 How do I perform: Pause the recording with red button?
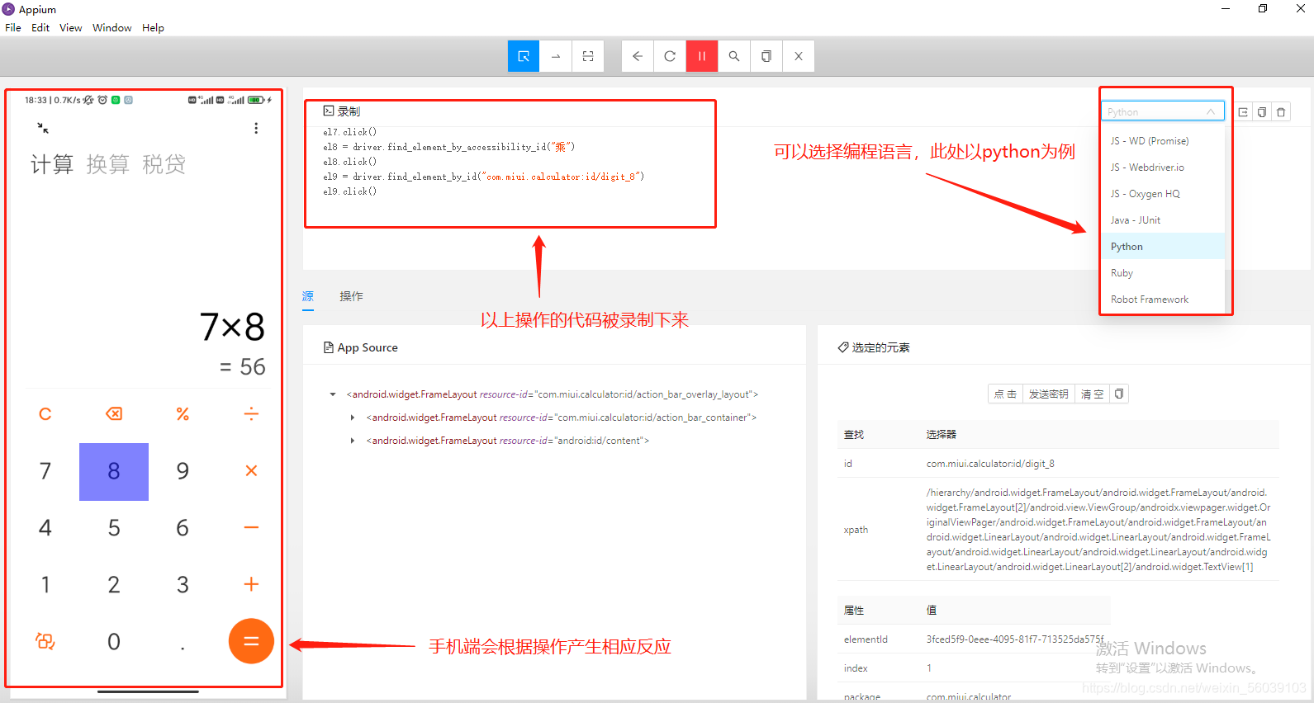702,56
